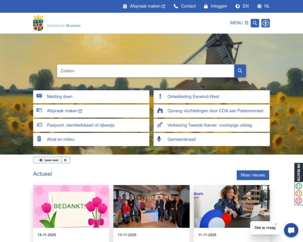Open Paspoort, identiteitskaart of rijbewijs tile
303x242 pixels.
pyautogui.click(x=91, y=125)
